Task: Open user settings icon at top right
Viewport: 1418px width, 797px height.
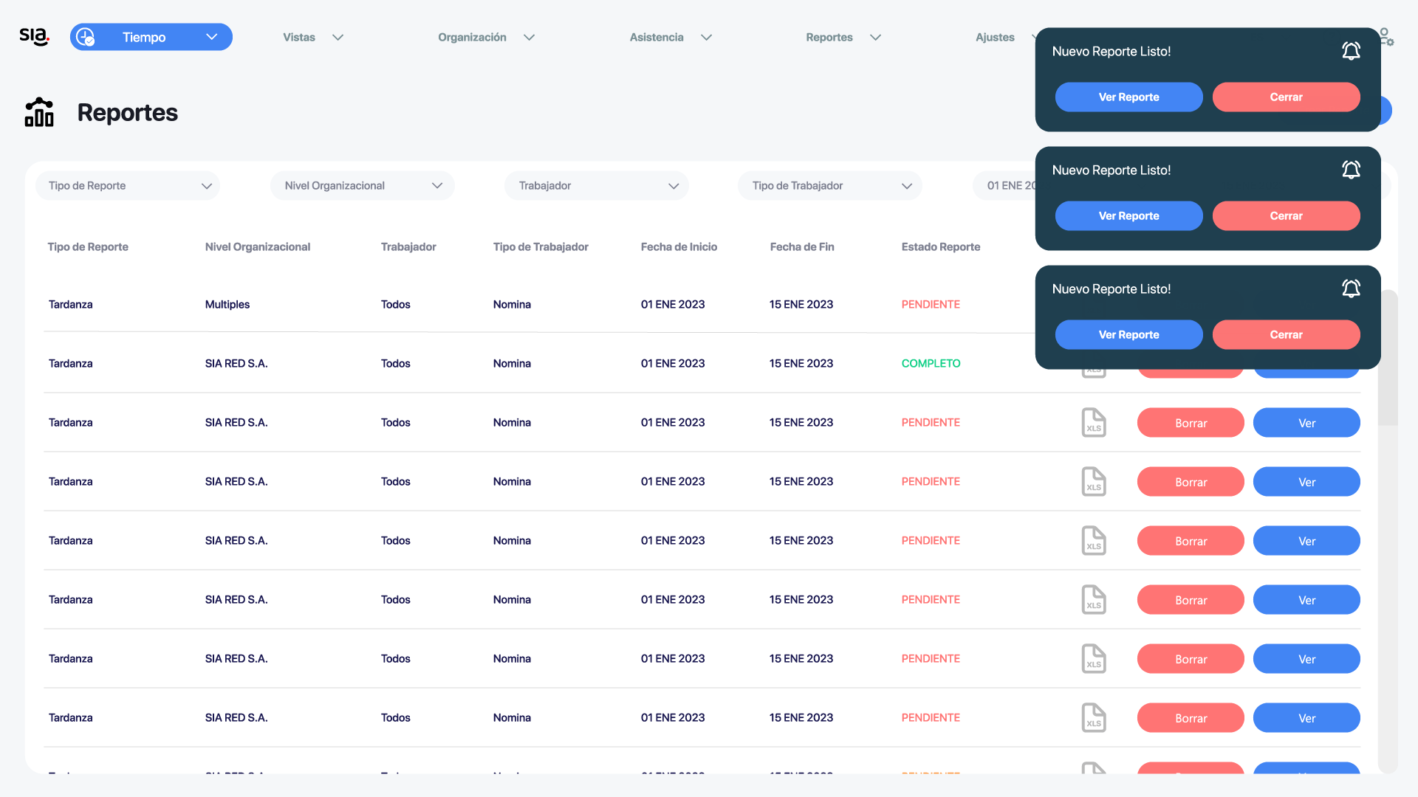Action: (1386, 37)
